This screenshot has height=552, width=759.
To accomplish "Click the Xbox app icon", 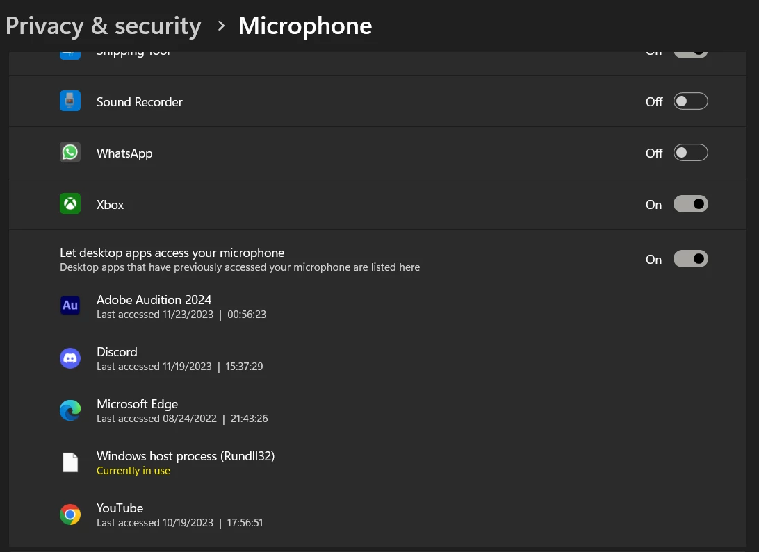I will [x=70, y=203].
